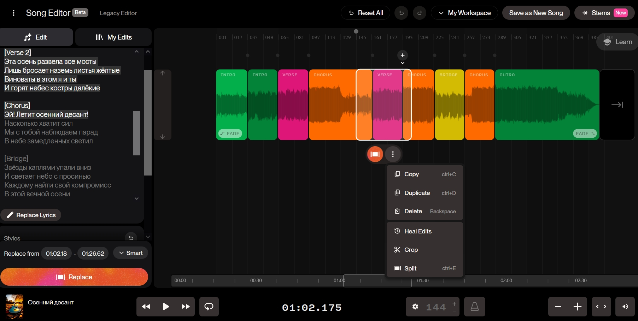Select the green OUTRO clip

pyautogui.click(x=547, y=105)
